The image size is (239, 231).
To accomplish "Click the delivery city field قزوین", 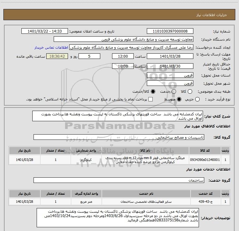I will (x=170, y=83).
